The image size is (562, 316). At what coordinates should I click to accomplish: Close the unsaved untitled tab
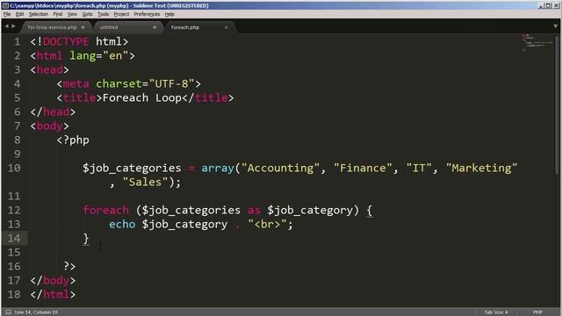155,27
